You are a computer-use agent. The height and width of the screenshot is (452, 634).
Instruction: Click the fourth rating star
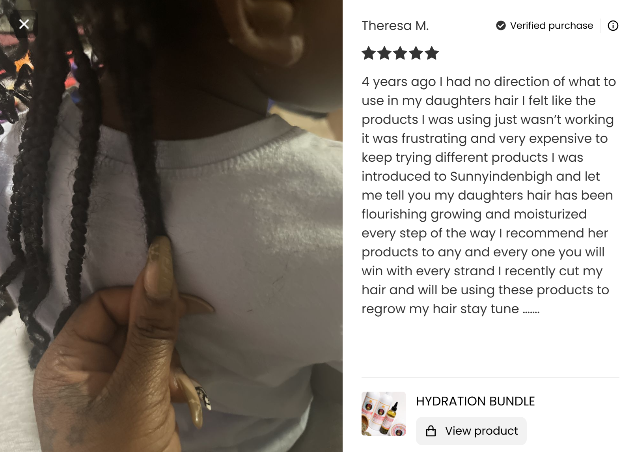416,53
